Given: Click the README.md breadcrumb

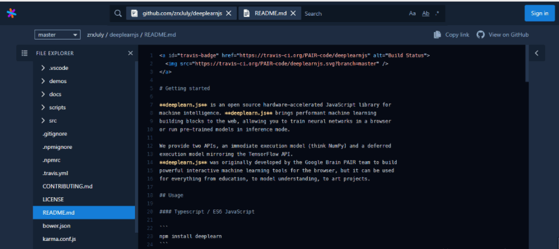Looking at the screenshot, I should [160, 34].
